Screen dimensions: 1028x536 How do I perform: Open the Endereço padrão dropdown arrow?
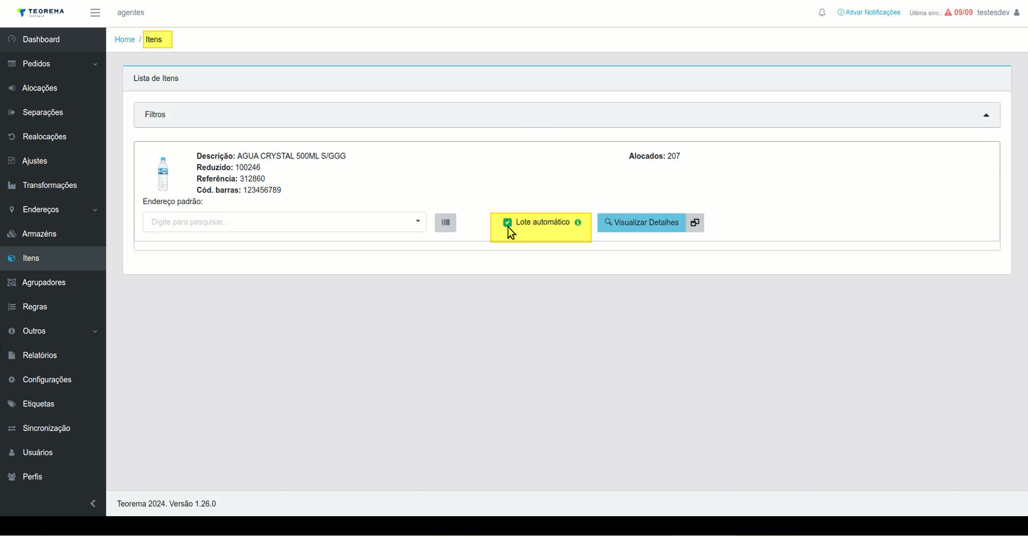point(418,221)
